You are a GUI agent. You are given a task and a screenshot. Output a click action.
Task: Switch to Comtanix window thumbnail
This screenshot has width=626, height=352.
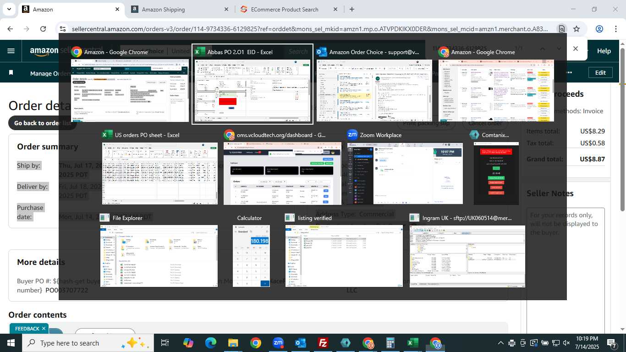pyautogui.click(x=496, y=167)
